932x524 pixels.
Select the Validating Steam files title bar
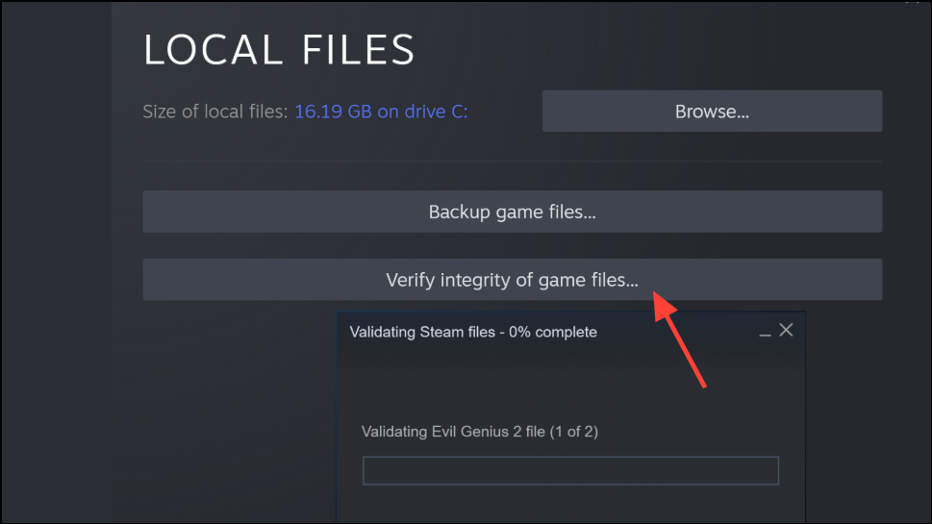click(x=570, y=332)
